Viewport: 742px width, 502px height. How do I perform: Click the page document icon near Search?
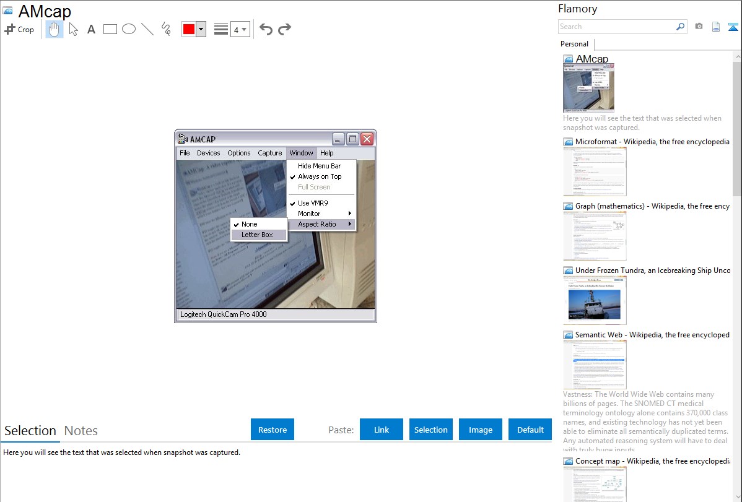coord(716,27)
